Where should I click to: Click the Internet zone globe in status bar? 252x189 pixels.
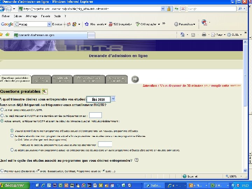coord(184,176)
